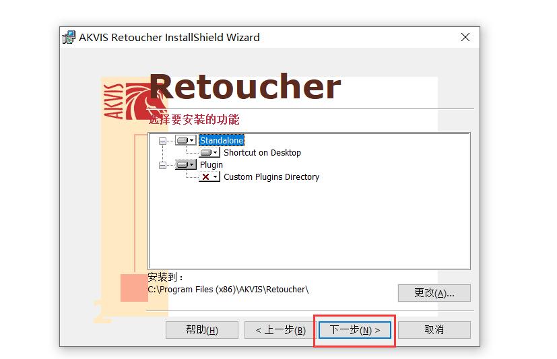Screen dimensions: 557x359
Task: Collapse the Standalone tree node
Action: [x=162, y=141]
